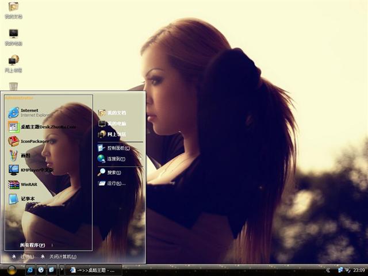Click the Start orb on the taskbar
The image size is (368, 276).
click(11, 270)
